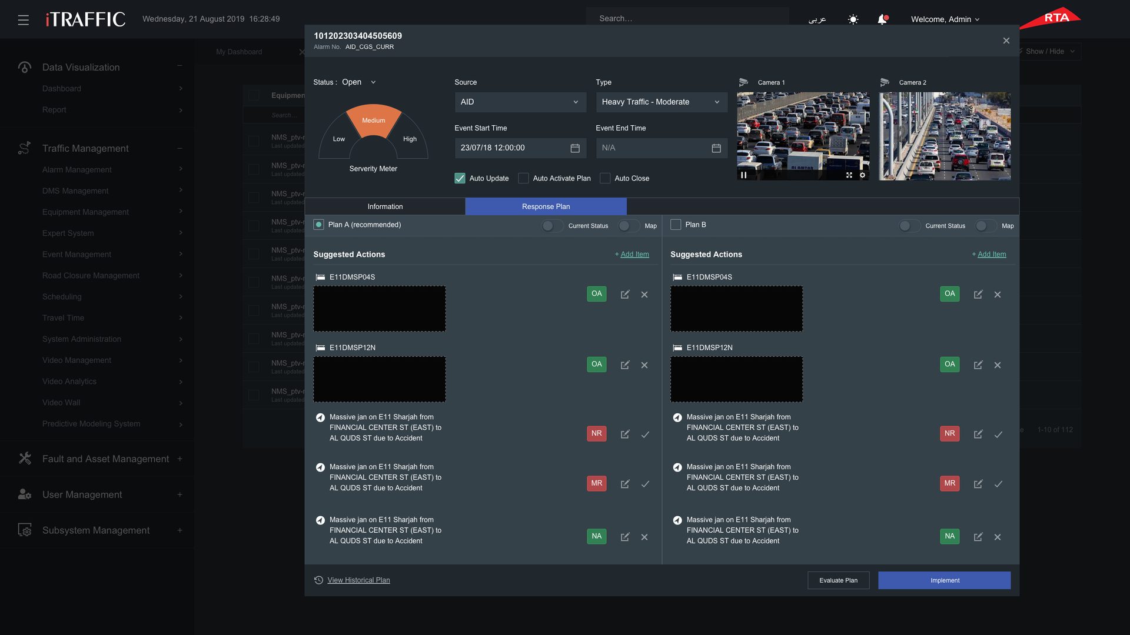The height and width of the screenshot is (635, 1130).
Task: Confirm the NR action in Plan B
Action: (998, 435)
